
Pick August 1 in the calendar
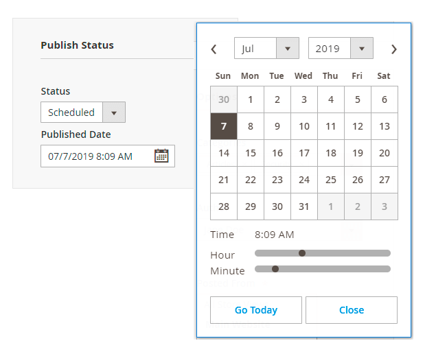point(331,206)
